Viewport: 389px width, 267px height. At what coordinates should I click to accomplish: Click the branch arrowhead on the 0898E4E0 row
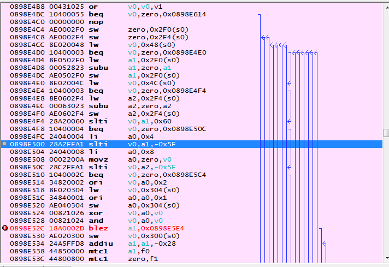[x=289, y=83]
